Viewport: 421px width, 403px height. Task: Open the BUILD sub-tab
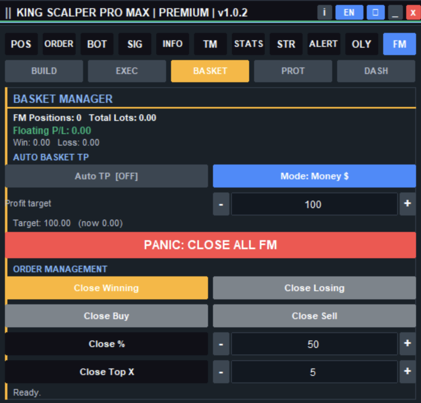44,71
